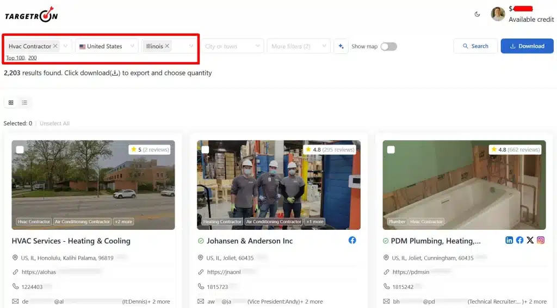
Task: Open PDM Plumbing Instagram profile
Action: point(541,240)
